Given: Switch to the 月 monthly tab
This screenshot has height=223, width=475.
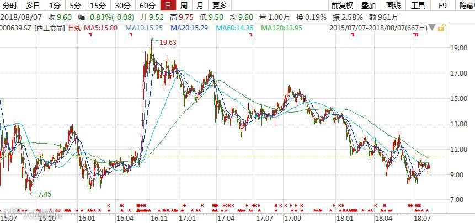Looking at the screenshot, I should (200, 6).
